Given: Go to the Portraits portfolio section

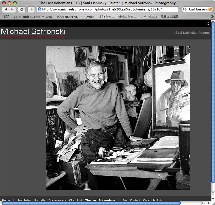Looking at the screenshot, I should pos(40,201).
